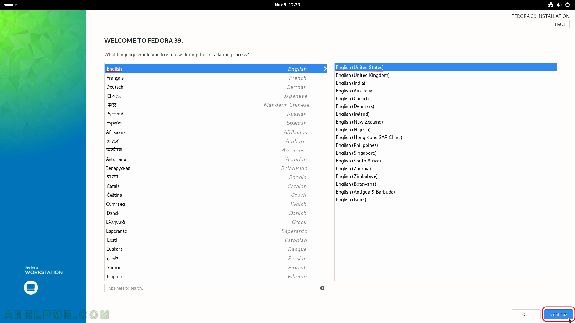Viewport: 575px width, 323px height.
Task: Select Deutsch from the language list
Action: [x=215, y=87]
